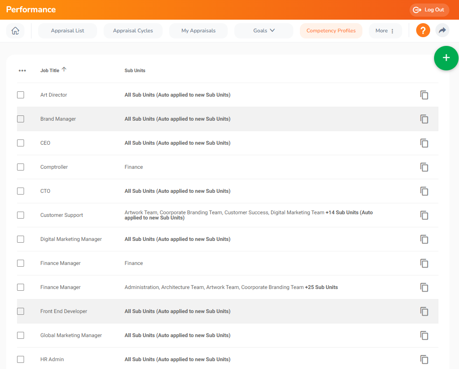Screen dimensions: 459x369
Task: Select the Art Director checkbox
Action: pos(21,95)
